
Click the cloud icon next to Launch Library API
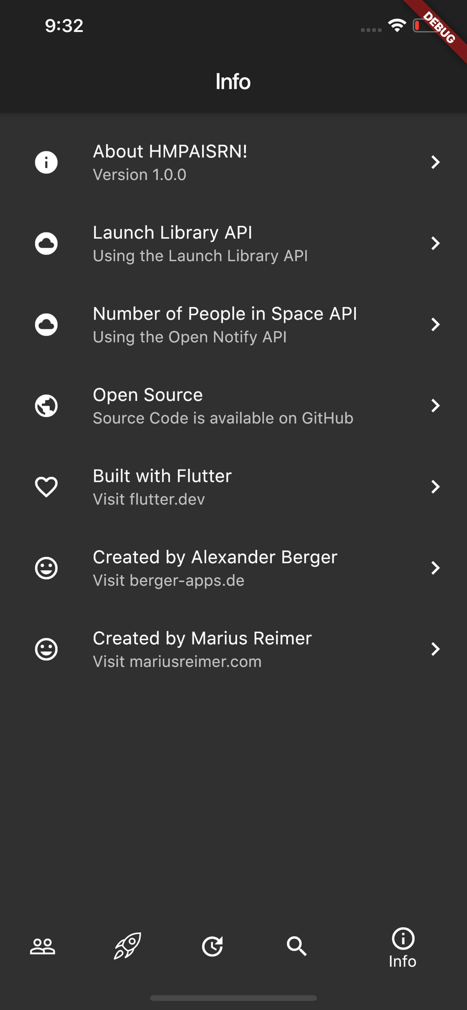click(x=46, y=243)
